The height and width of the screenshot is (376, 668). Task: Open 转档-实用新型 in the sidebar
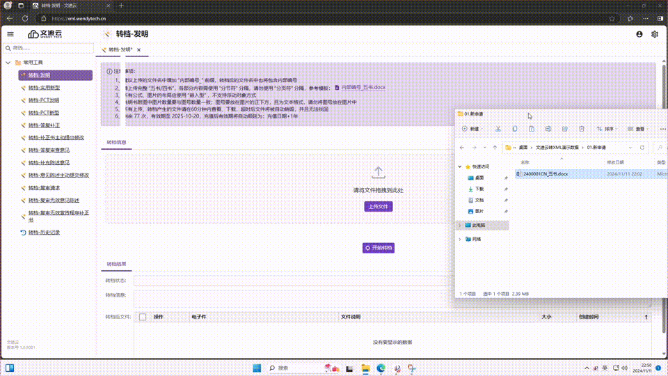click(44, 88)
